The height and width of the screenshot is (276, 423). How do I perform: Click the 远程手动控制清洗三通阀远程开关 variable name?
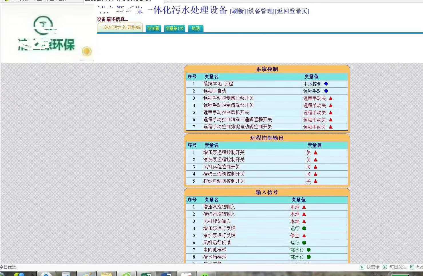(x=238, y=120)
